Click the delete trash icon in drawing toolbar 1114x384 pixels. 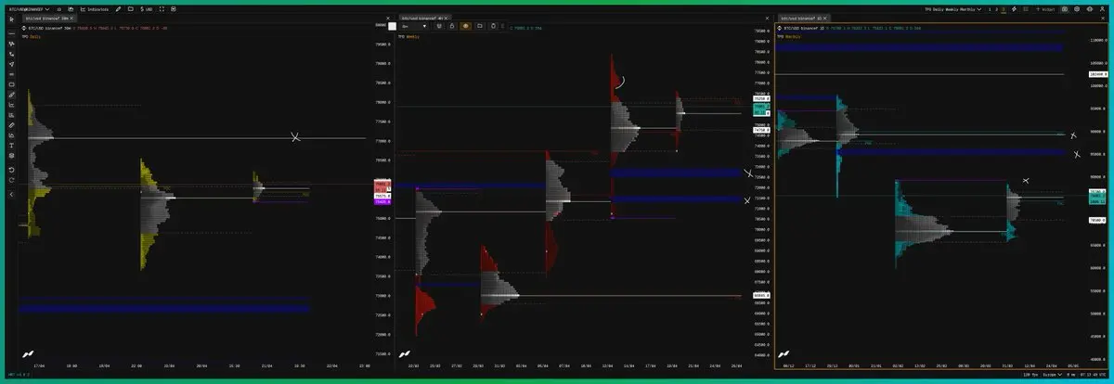tap(493, 26)
